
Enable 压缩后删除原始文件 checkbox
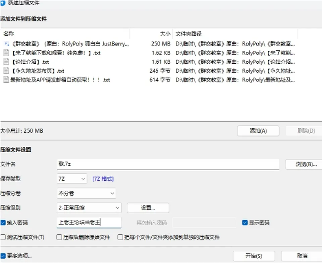[59, 237]
